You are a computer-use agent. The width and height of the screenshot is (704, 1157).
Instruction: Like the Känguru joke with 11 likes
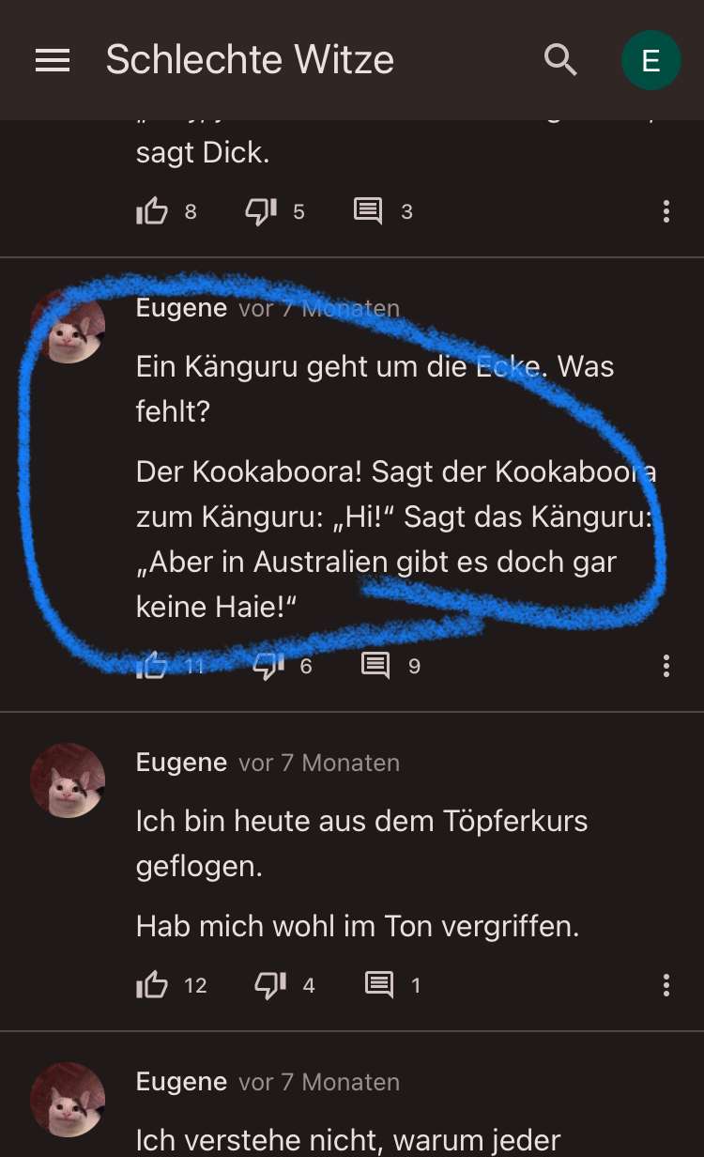pos(152,666)
